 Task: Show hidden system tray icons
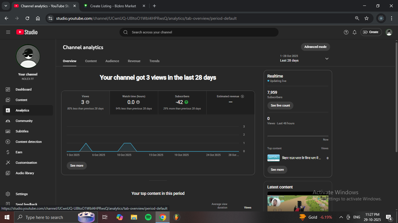341,217
